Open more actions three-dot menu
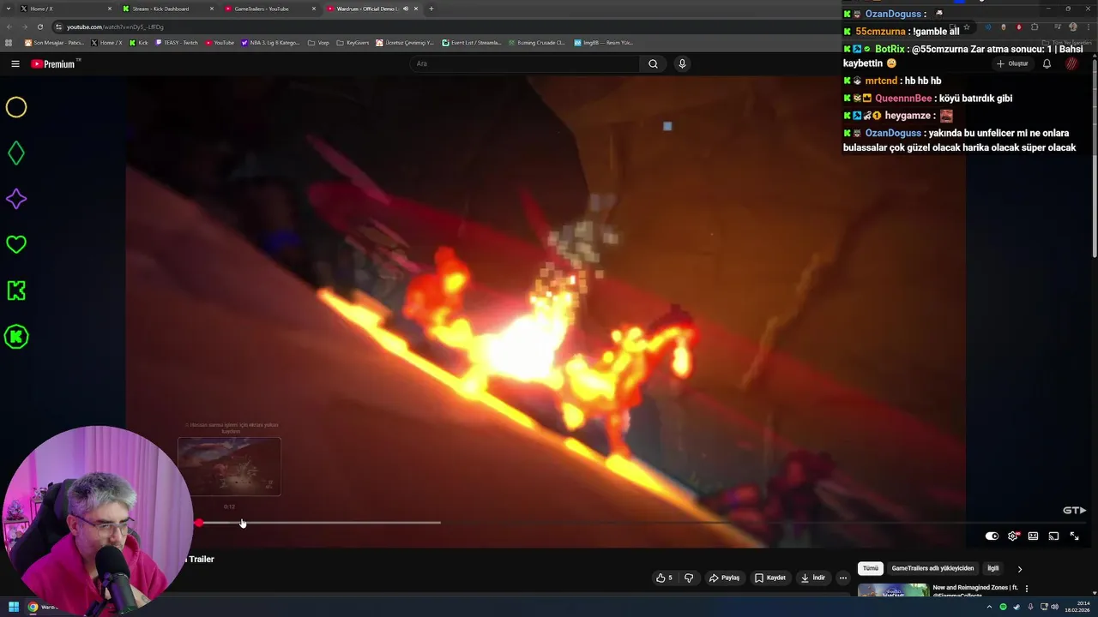 [843, 578]
